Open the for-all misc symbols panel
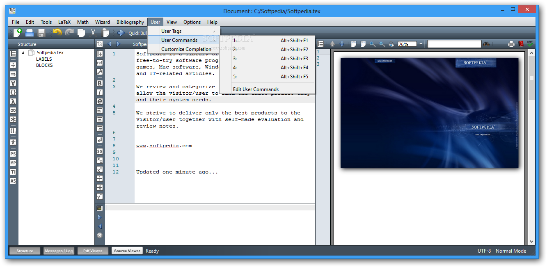The width and height of the screenshot is (547, 267). [x=13, y=83]
